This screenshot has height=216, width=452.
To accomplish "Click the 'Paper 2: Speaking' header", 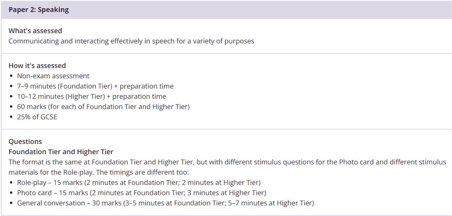I will pos(39,10).
